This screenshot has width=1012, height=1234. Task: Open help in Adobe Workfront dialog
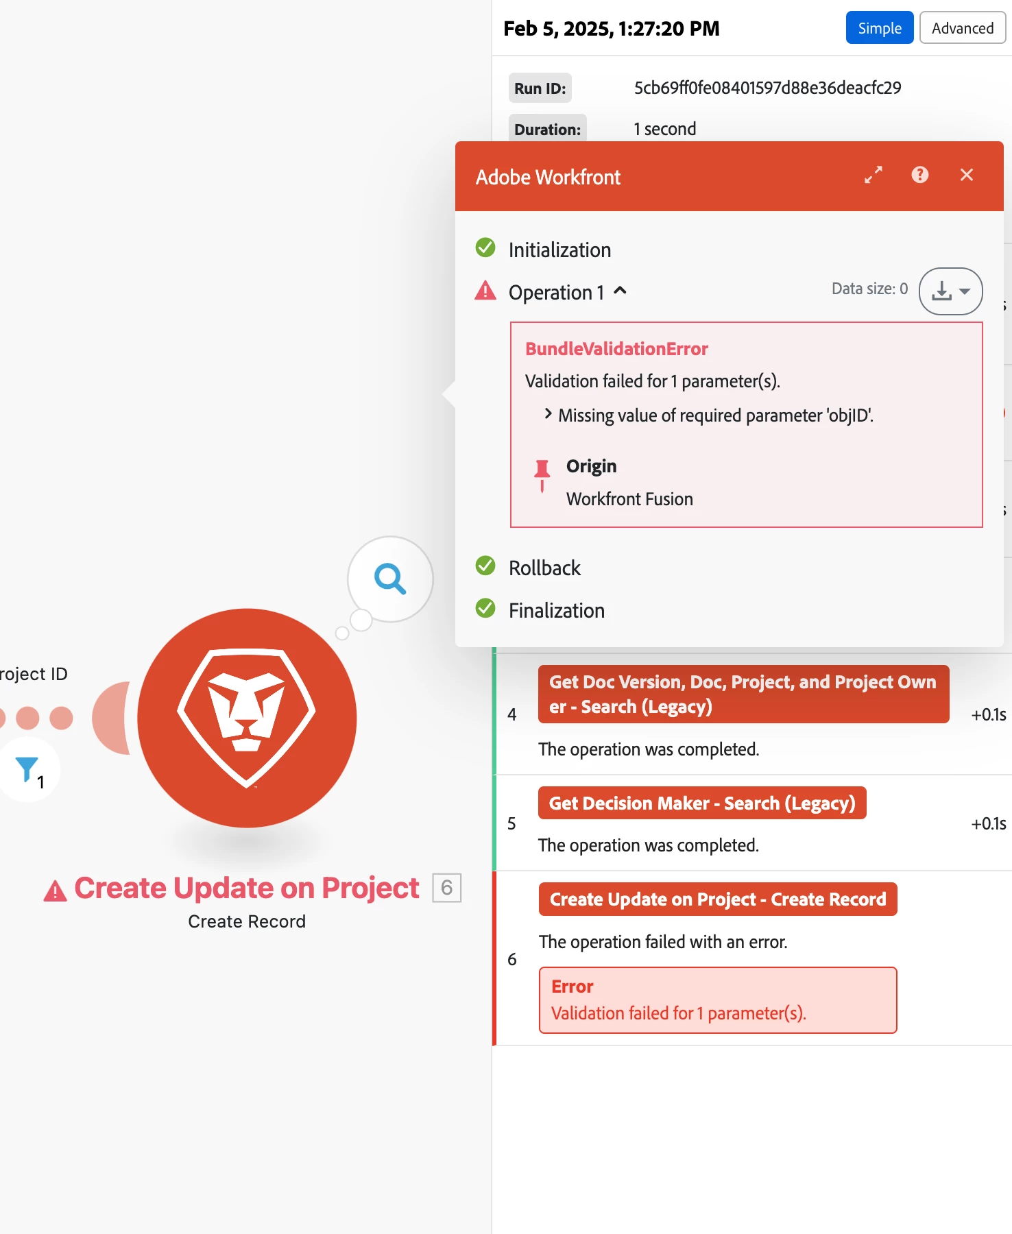pos(920,175)
